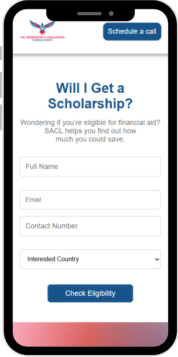178x357 pixels.
Task: Focus the Email input field
Action: (x=90, y=199)
